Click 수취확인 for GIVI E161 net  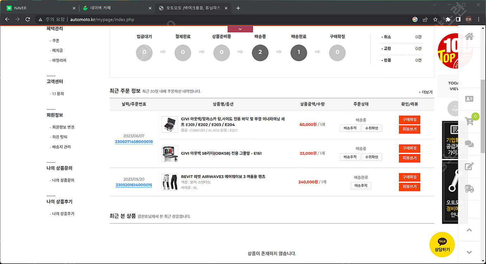[372, 157]
